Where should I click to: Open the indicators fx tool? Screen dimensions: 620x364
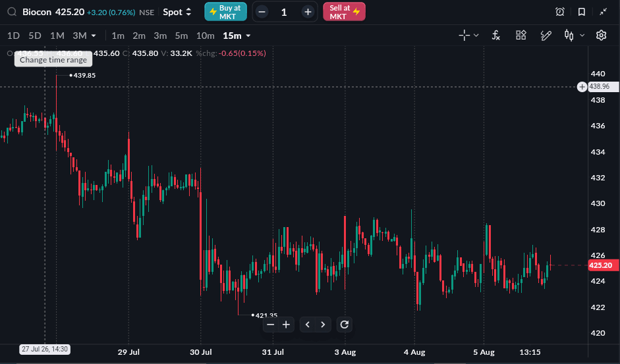(x=496, y=35)
